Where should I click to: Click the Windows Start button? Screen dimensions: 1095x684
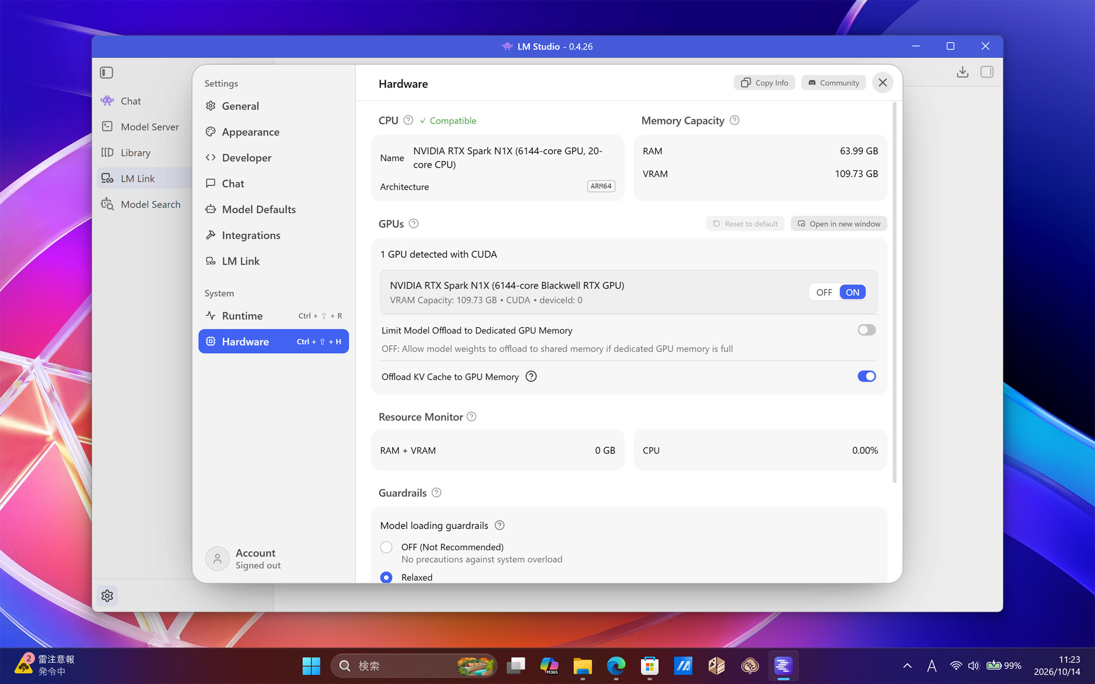tap(311, 665)
